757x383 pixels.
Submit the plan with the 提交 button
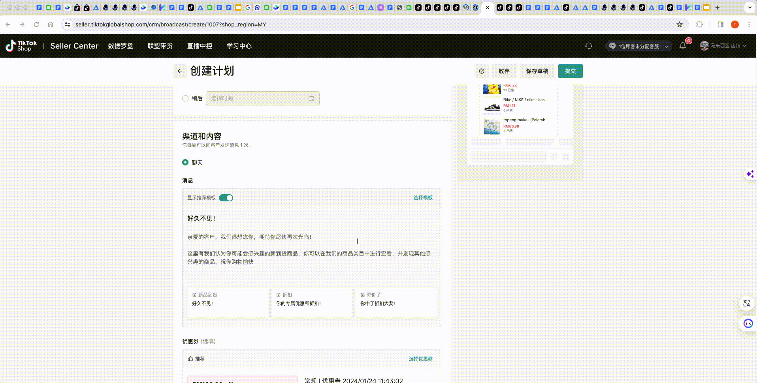pyautogui.click(x=570, y=71)
